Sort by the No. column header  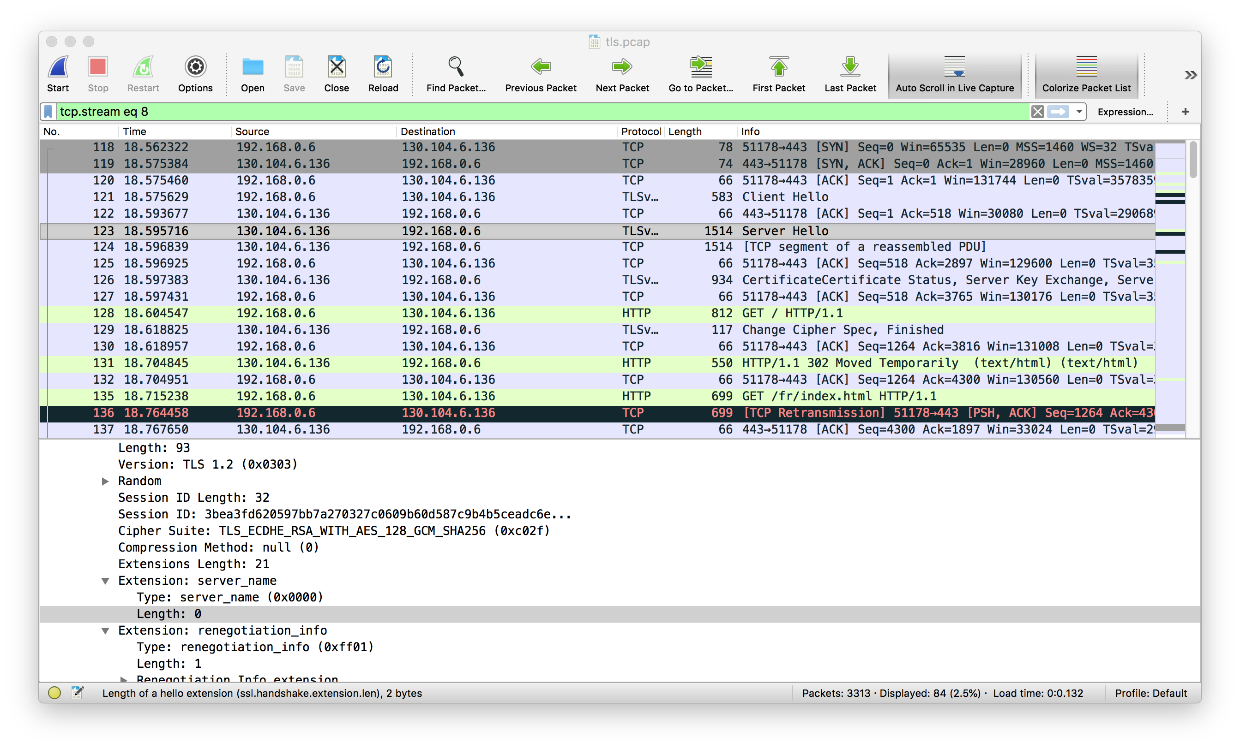tap(79, 132)
